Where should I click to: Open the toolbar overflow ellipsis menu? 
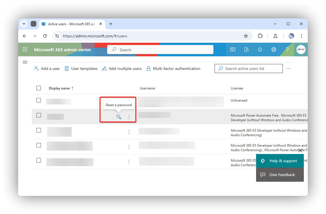coord(288,69)
